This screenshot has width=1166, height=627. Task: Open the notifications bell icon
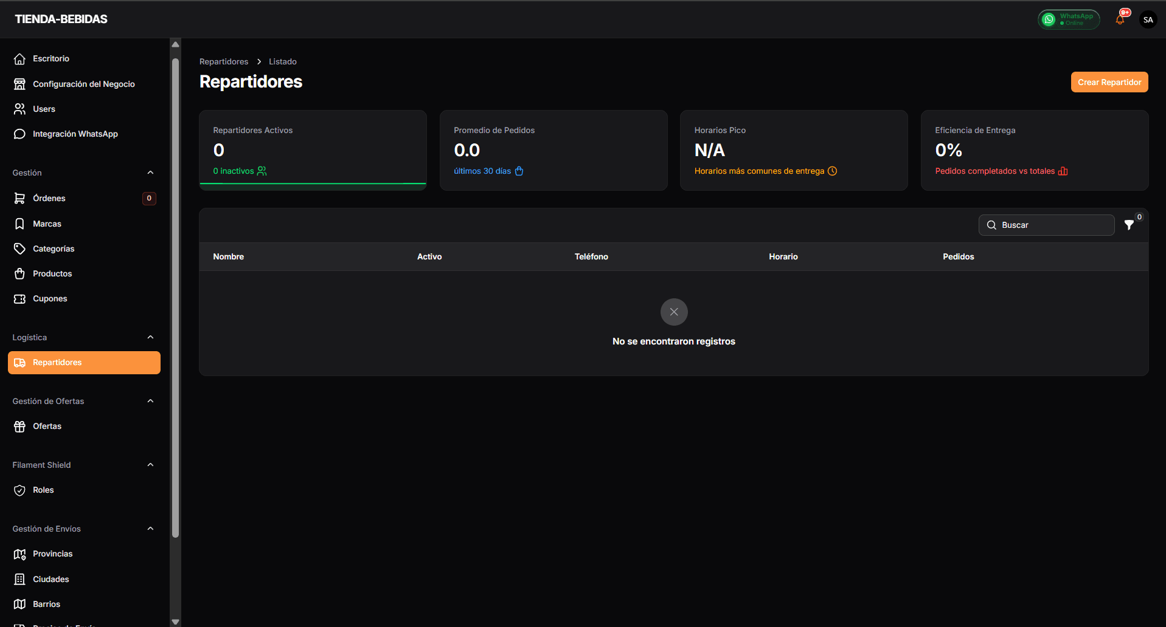click(1120, 19)
